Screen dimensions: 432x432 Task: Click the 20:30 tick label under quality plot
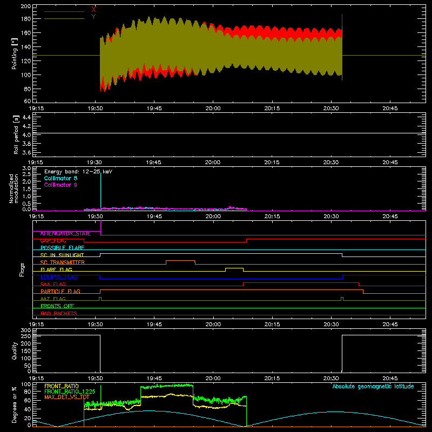tap(331, 379)
